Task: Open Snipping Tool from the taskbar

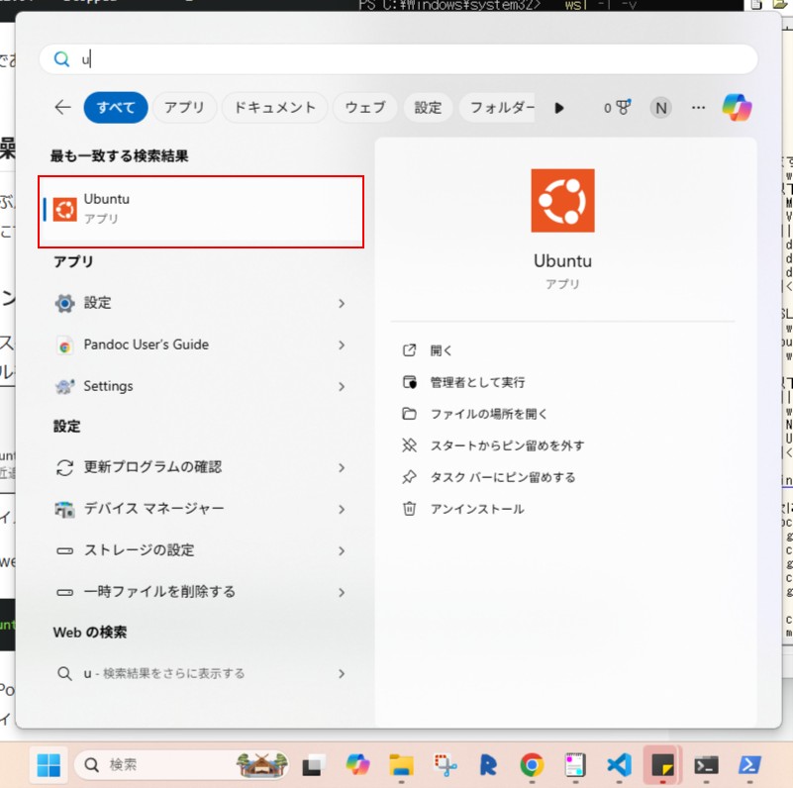Action: point(446,764)
